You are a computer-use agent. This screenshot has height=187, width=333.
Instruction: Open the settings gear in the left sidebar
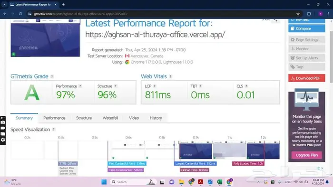[3, 140]
